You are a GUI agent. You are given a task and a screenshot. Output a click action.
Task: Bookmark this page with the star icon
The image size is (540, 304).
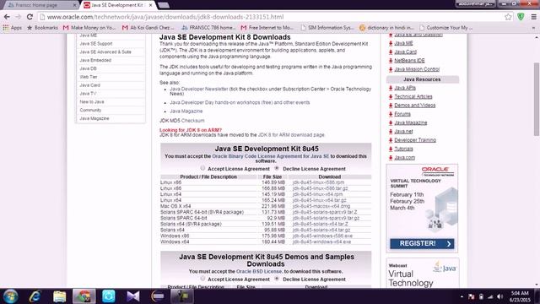click(x=508, y=17)
